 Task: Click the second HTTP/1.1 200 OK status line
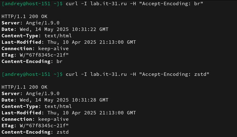pos(24,87)
